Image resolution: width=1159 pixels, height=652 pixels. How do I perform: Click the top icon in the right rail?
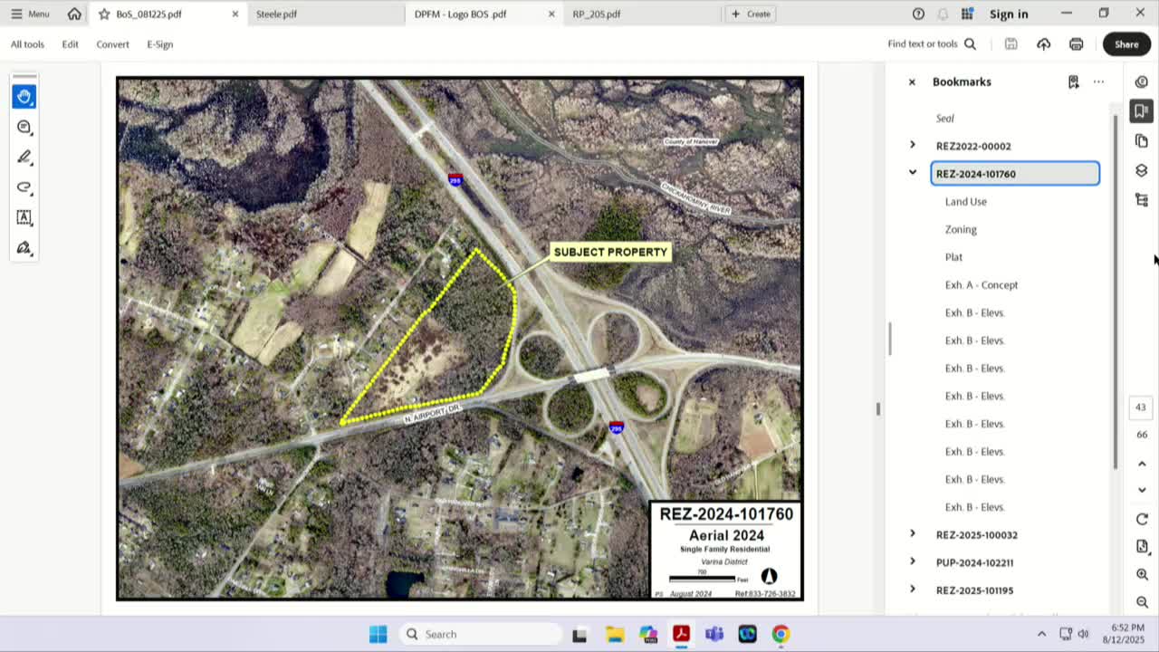pyautogui.click(x=1141, y=81)
